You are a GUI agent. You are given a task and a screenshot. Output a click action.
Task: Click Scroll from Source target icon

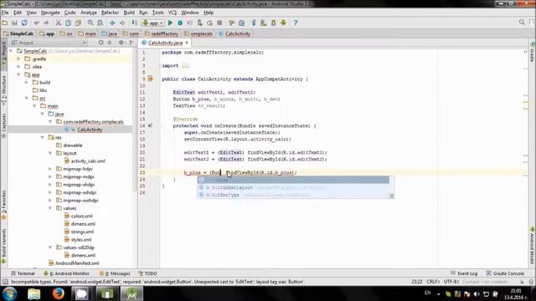point(100,43)
